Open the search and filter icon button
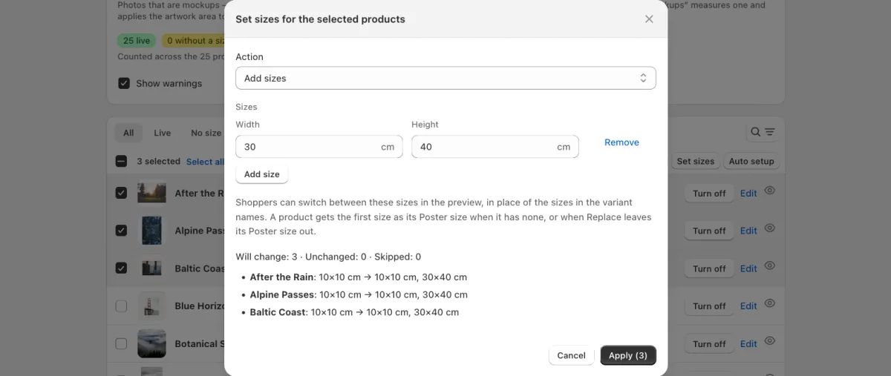Viewport: 891px width, 376px height. point(763,132)
